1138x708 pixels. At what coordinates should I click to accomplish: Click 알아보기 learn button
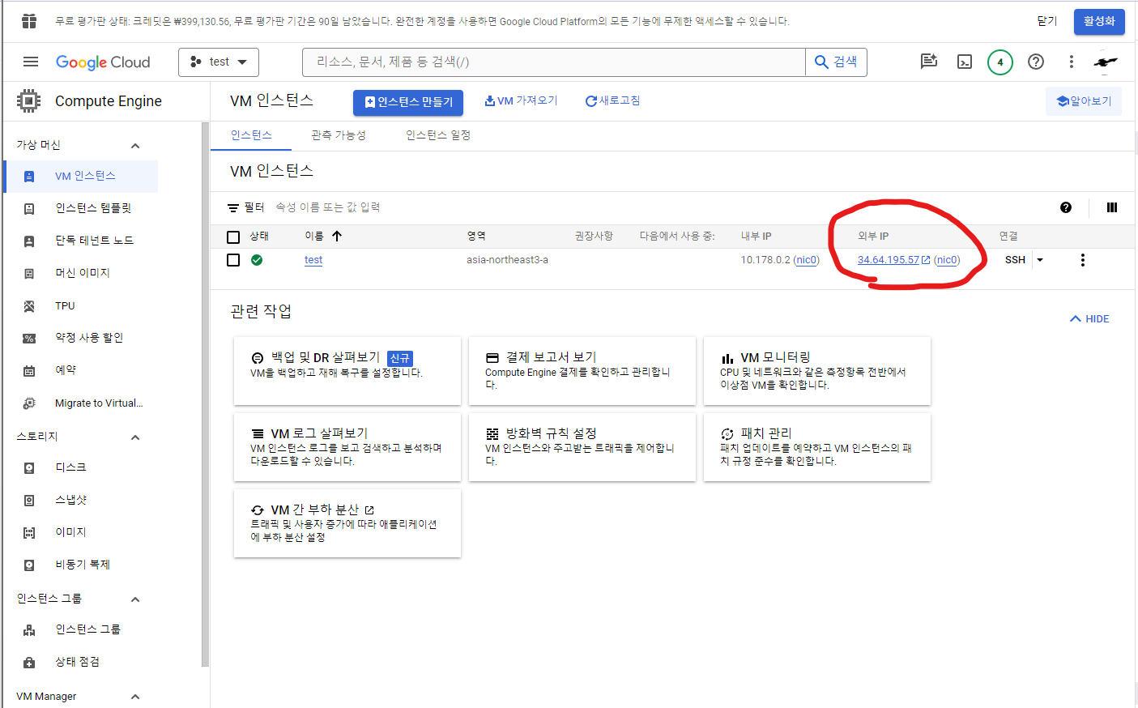[1084, 101]
